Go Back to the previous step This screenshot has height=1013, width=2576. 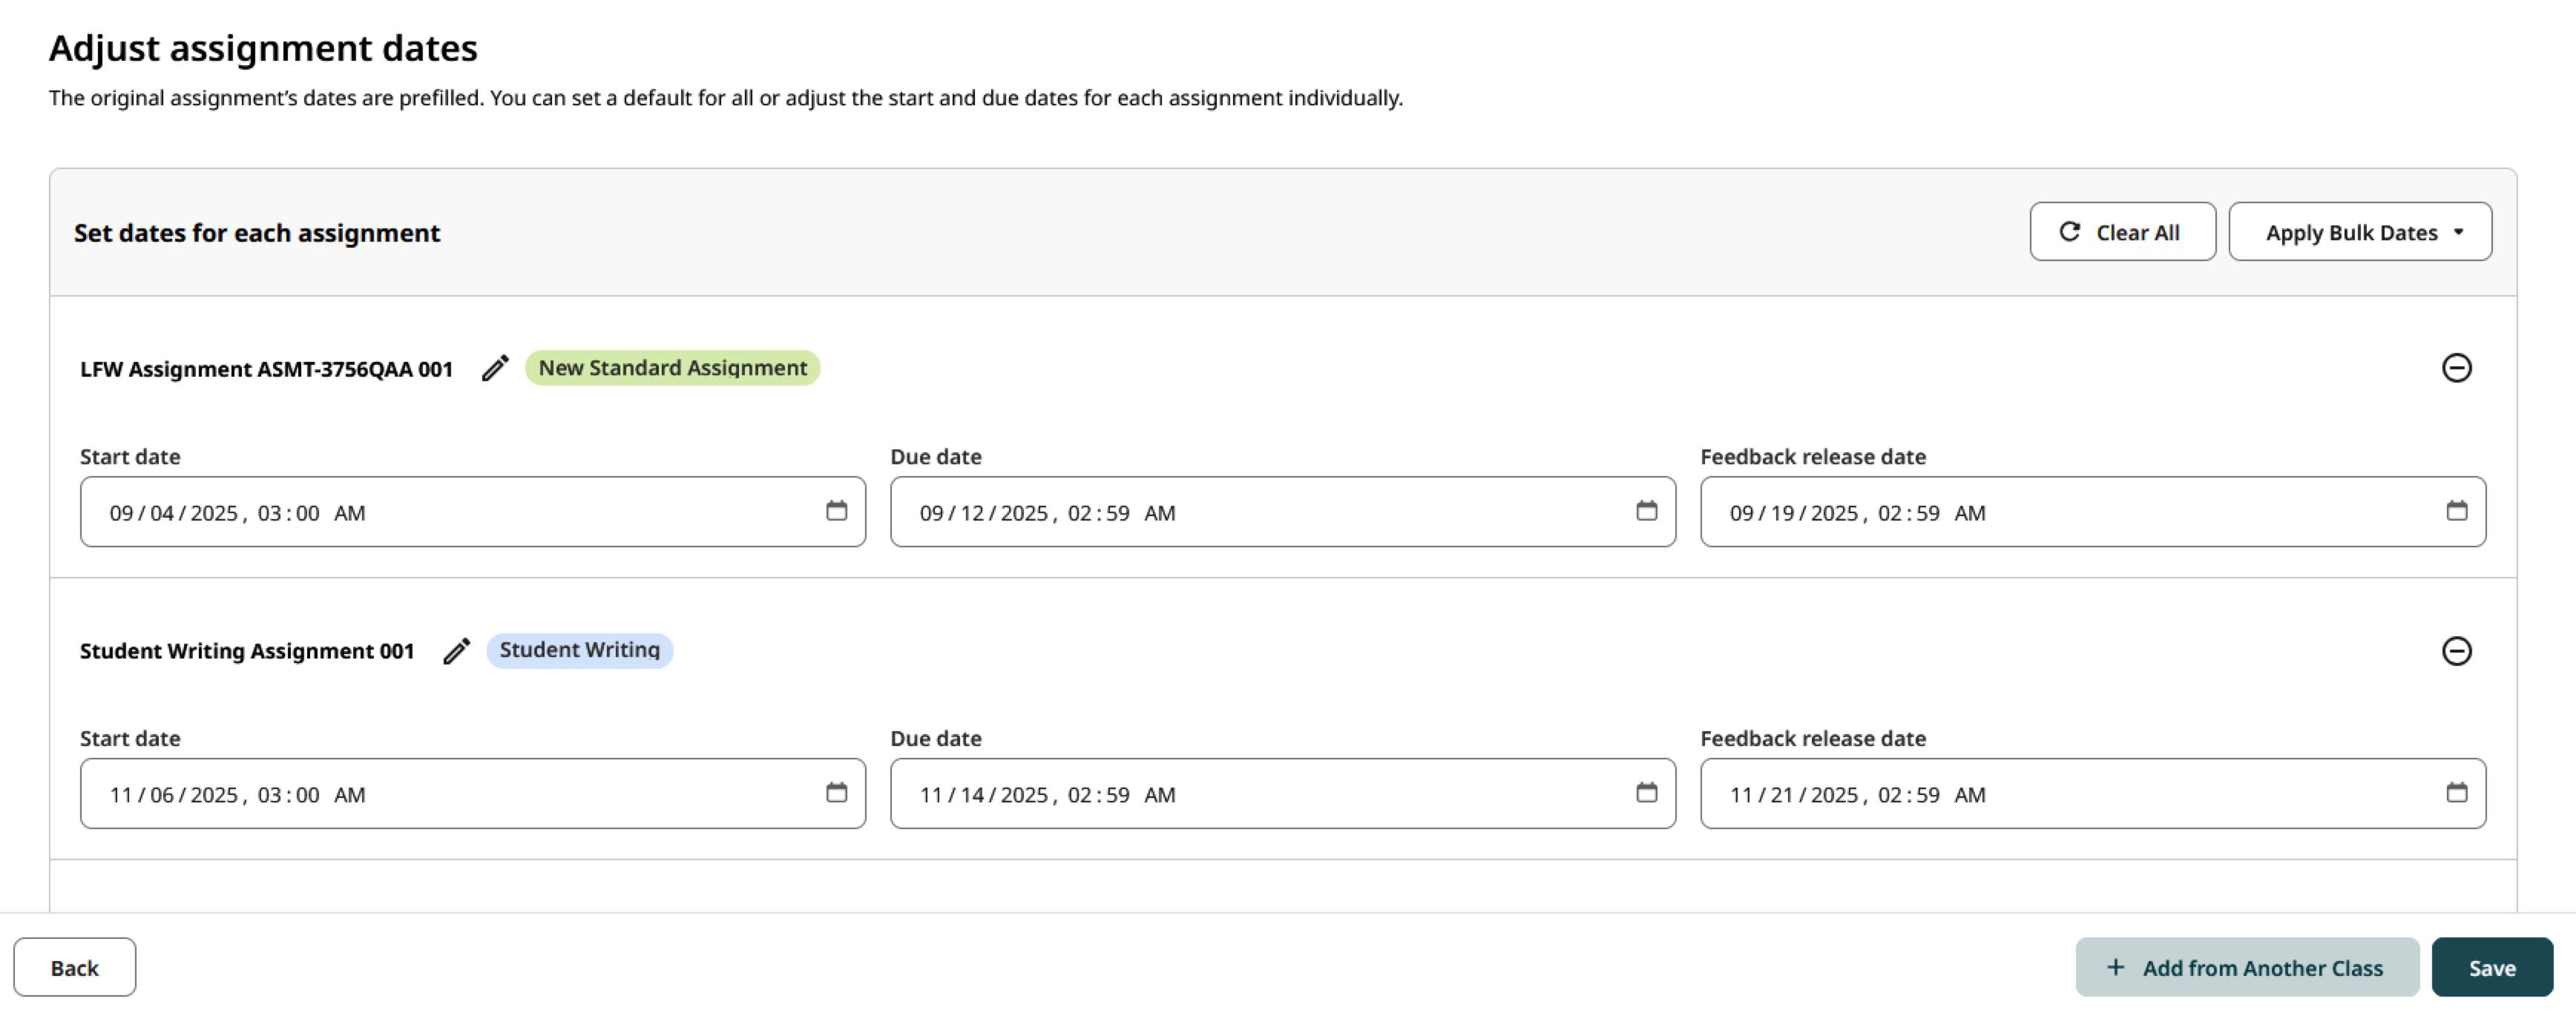[74, 967]
